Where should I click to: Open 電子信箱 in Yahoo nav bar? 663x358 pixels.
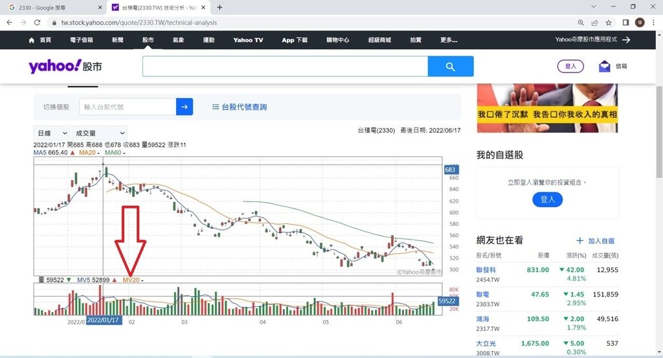[x=82, y=40]
